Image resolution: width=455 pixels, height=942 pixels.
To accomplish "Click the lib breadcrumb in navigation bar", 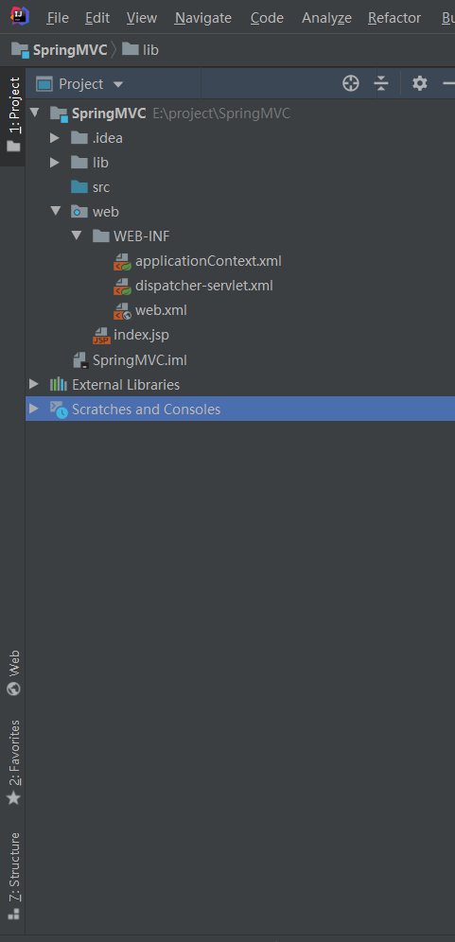I will click(x=140, y=50).
